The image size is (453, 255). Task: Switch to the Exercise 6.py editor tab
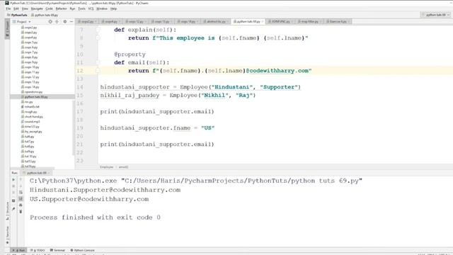pyautogui.click(x=338, y=22)
